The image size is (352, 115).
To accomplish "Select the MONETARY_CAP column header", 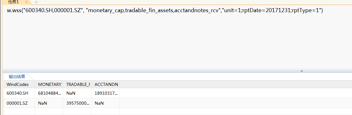I will point(49,84).
